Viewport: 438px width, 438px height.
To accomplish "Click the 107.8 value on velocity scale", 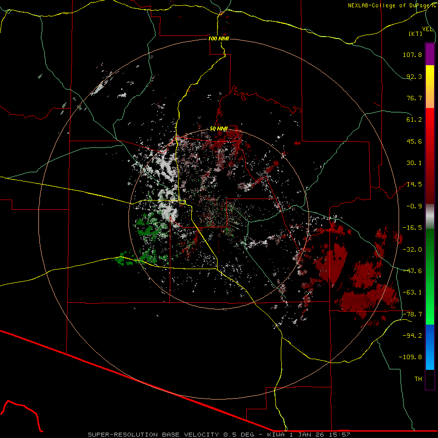I will 412,55.
